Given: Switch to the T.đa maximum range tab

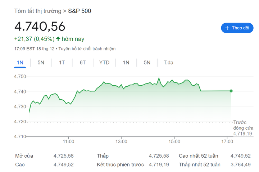Looking at the screenshot, I should pos(168,63).
